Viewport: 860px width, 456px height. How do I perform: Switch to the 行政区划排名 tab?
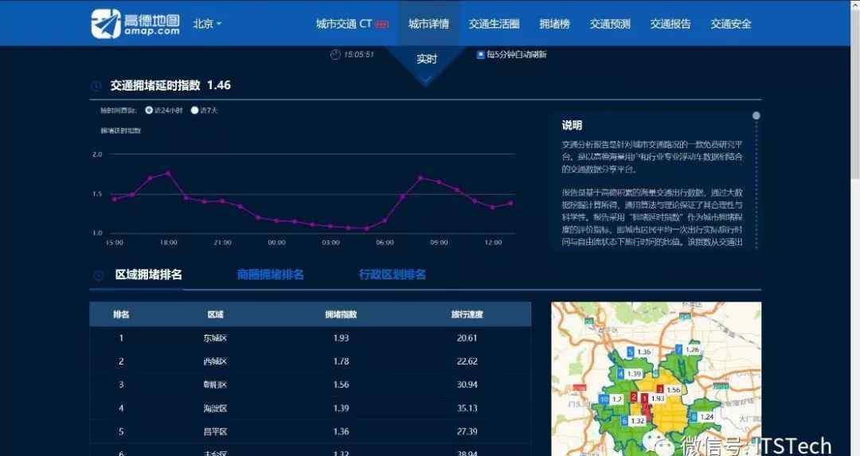click(x=392, y=275)
